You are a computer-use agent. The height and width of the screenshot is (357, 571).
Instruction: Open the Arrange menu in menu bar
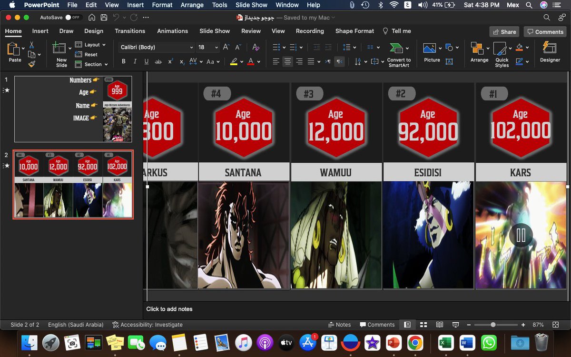(x=192, y=5)
